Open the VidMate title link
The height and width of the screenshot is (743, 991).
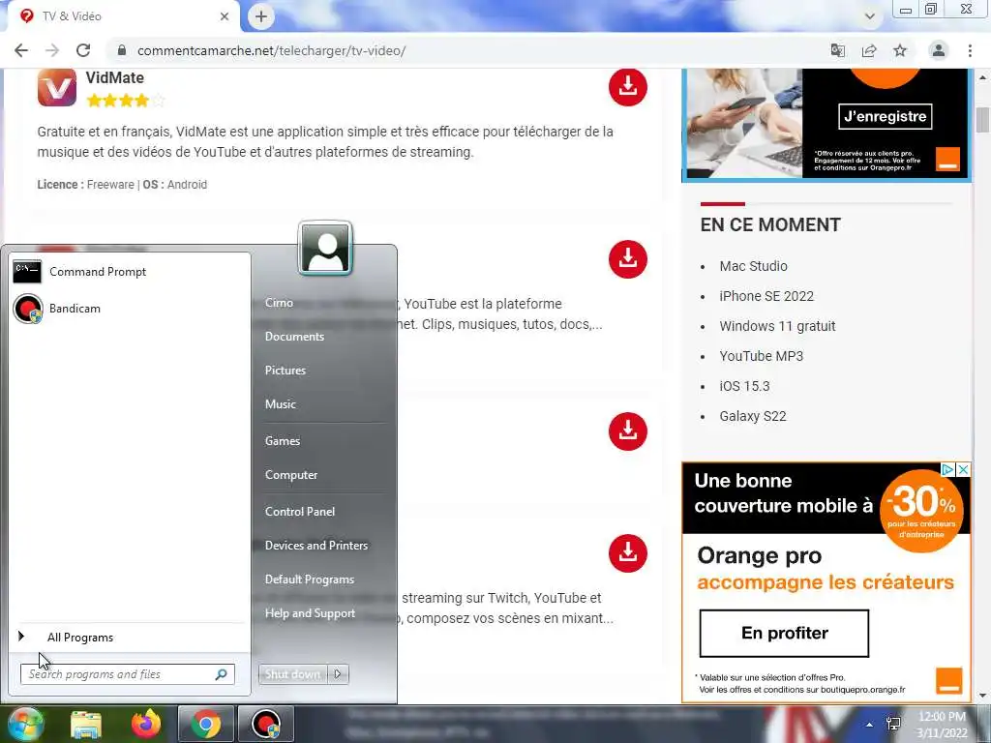(x=114, y=77)
